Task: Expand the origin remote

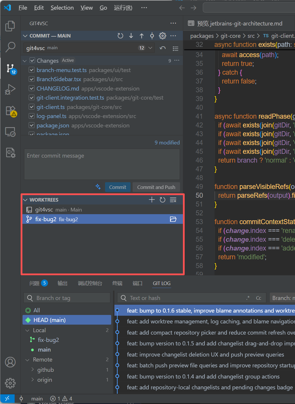Action: pyautogui.click(x=32, y=379)
